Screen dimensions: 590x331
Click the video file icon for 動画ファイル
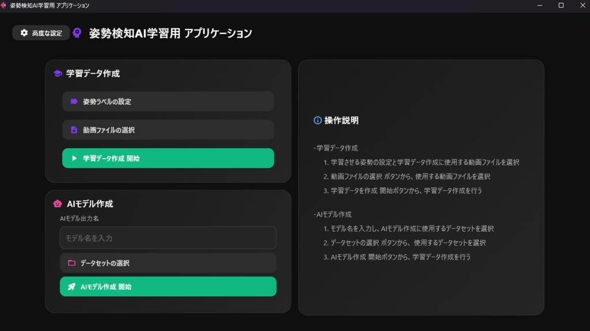(74, 130)
